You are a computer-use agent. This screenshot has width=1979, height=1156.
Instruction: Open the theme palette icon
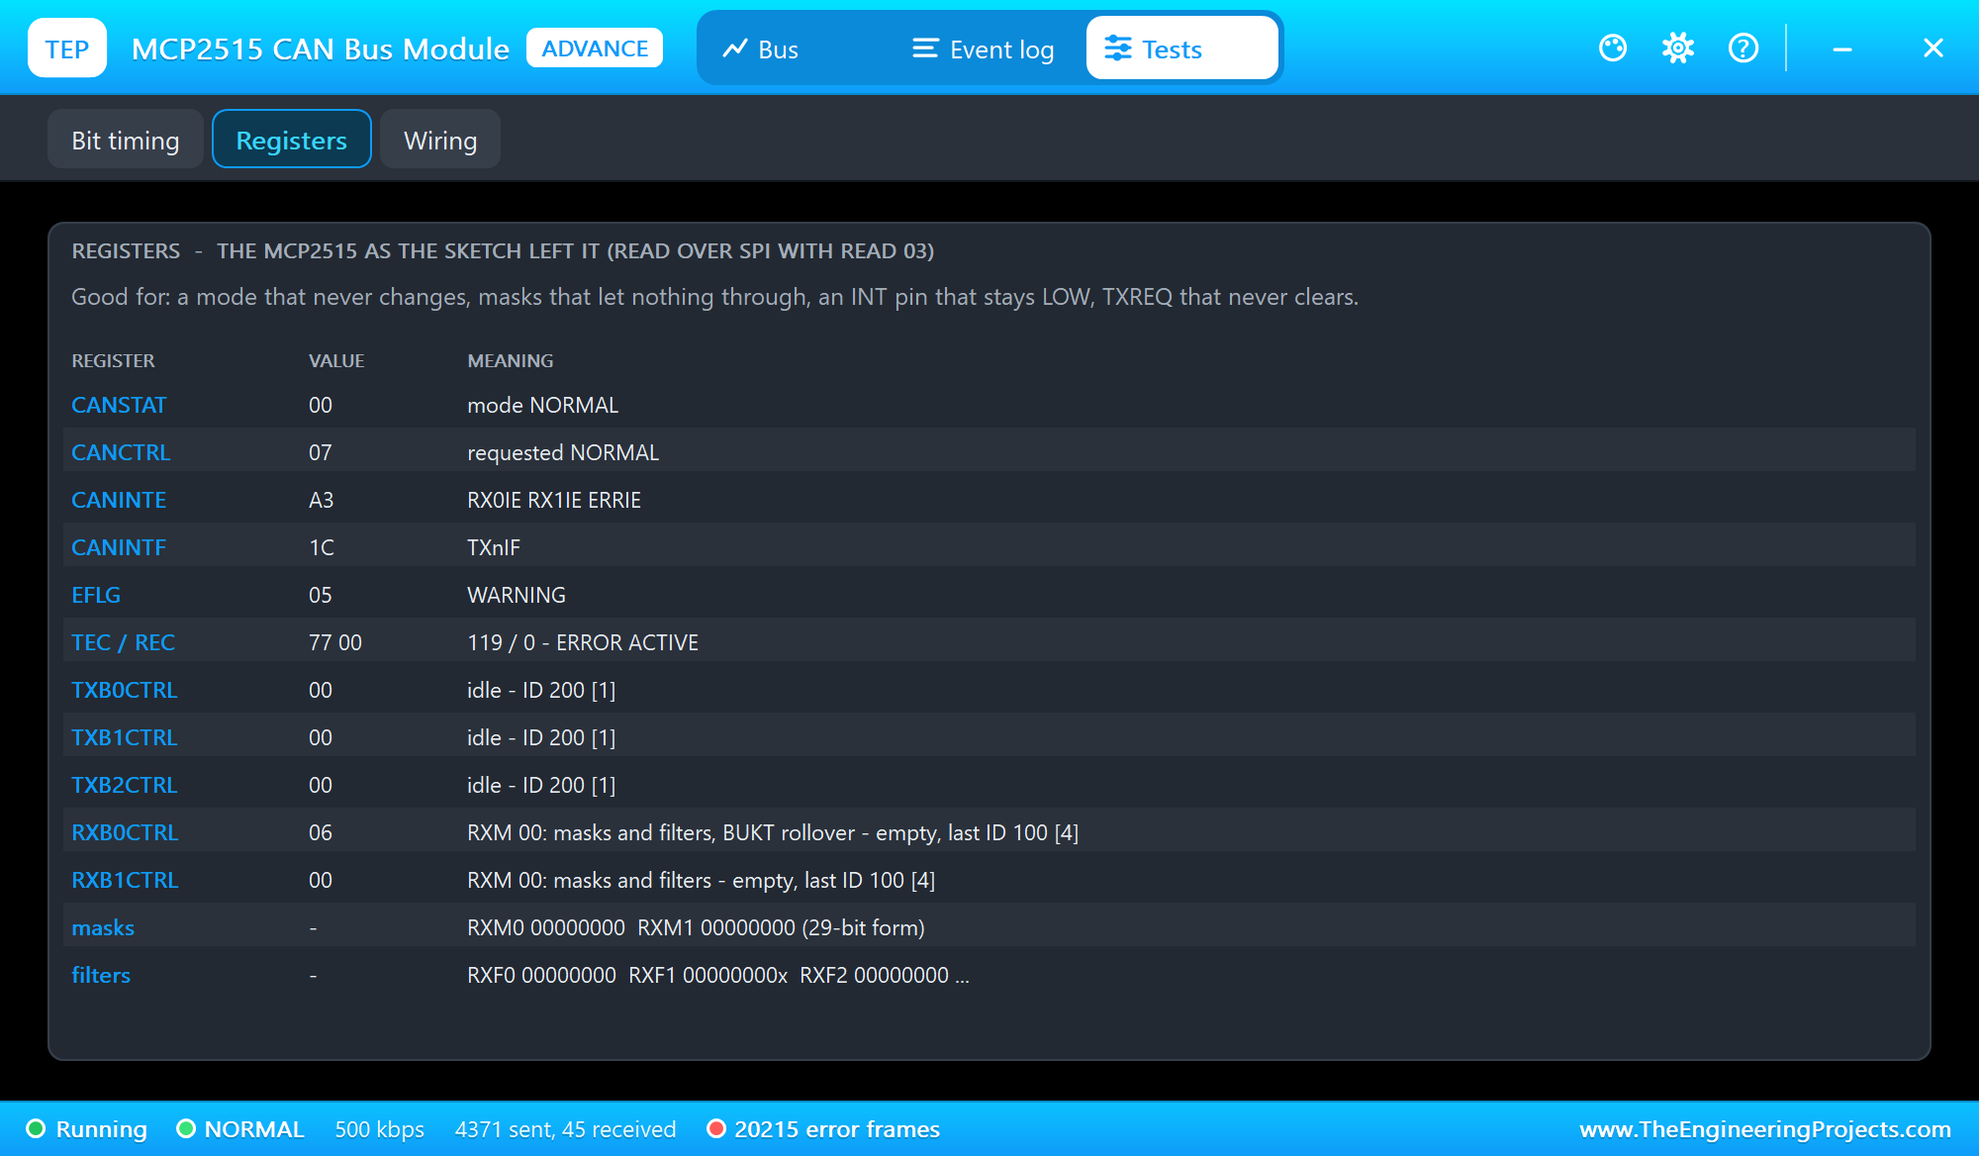tap(1613, 48)
